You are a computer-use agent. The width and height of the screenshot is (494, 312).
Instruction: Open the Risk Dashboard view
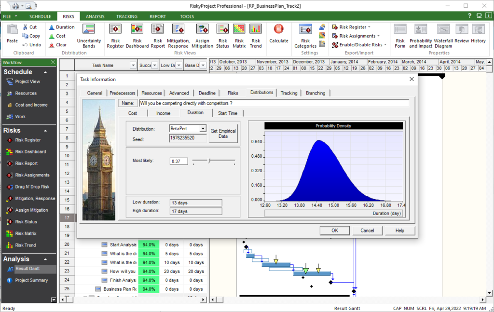coord(137,34)
